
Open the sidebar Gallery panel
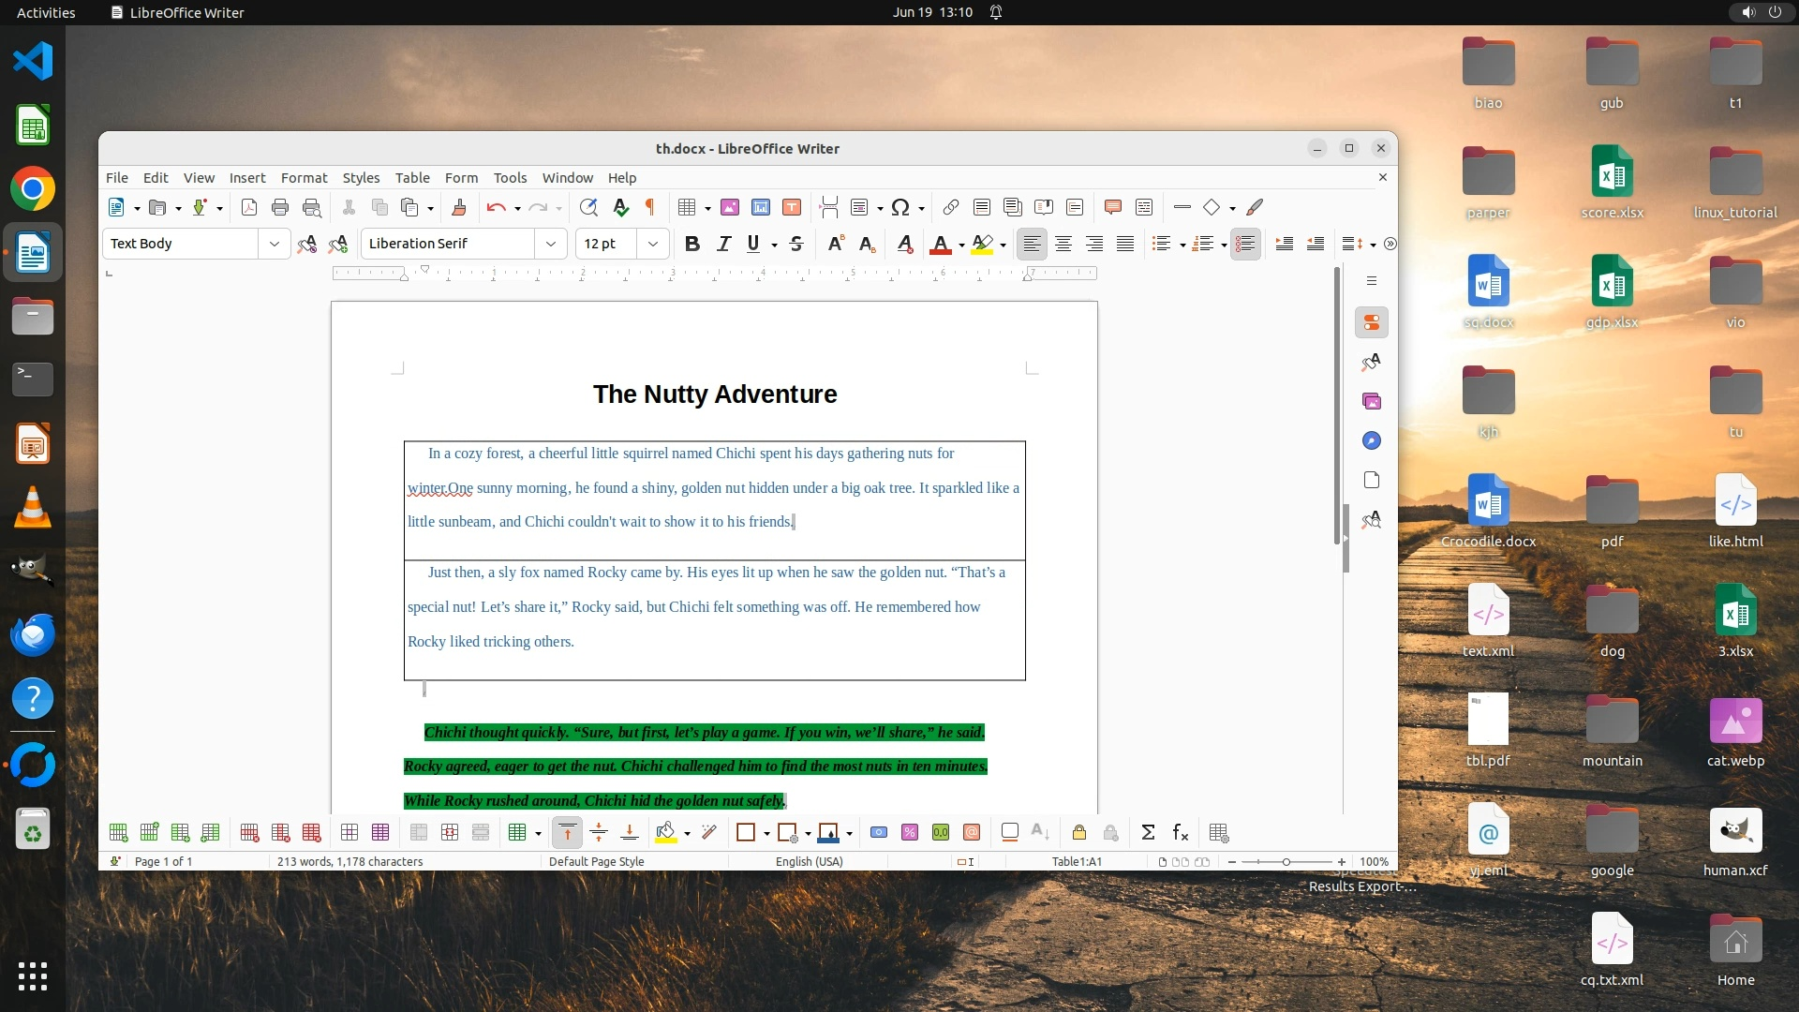coord(1372,401)
